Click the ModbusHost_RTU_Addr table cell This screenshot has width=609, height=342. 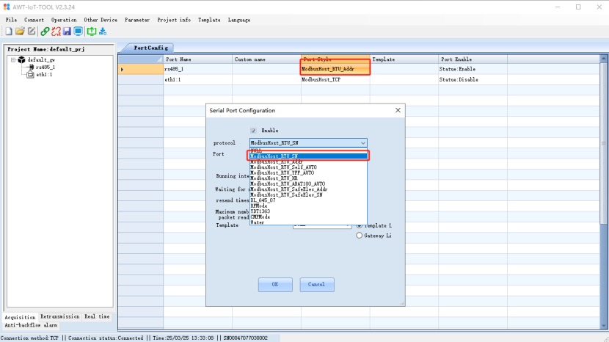[335, 69]
